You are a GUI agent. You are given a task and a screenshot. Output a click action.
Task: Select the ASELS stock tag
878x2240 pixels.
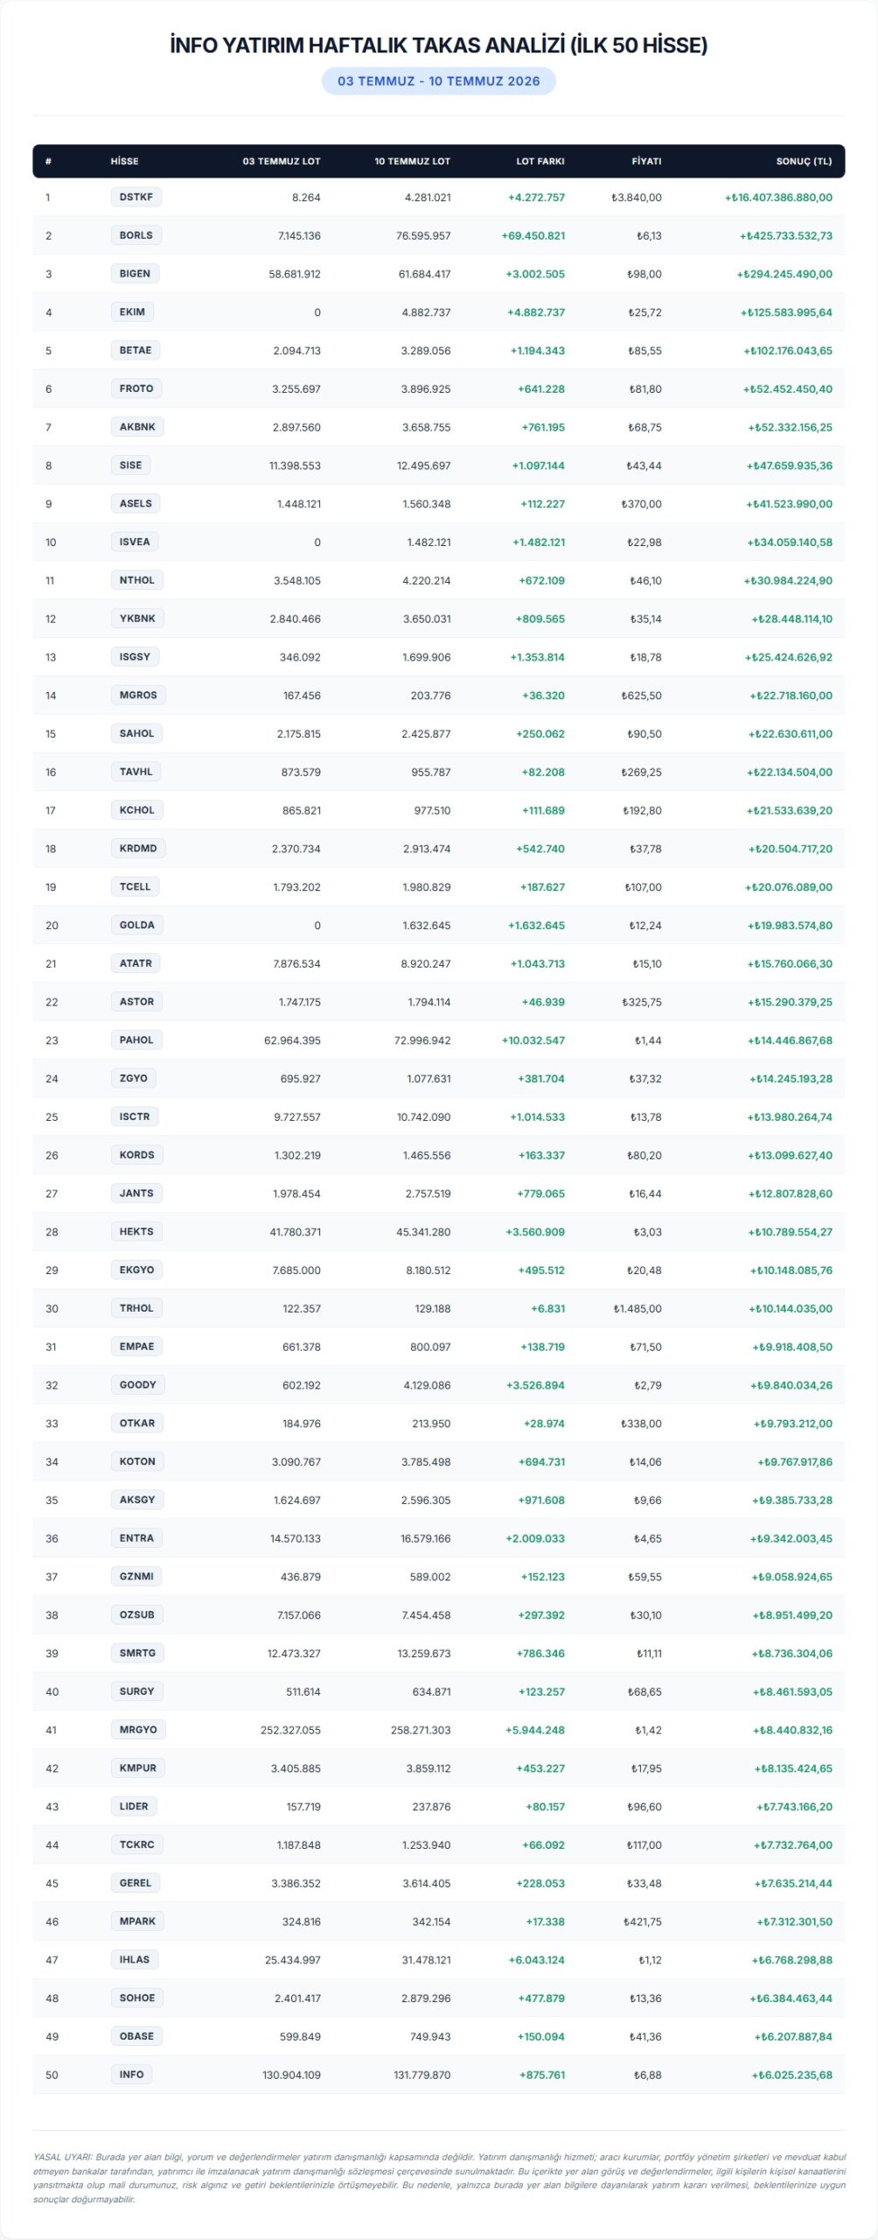(x=136, y=504)
